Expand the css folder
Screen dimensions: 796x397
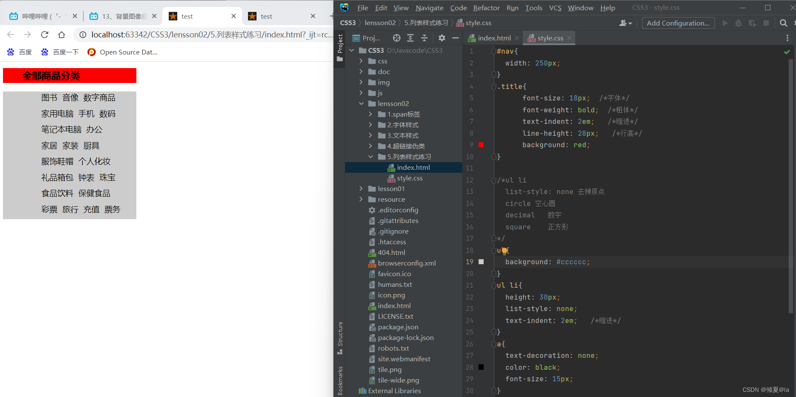(361, 61)
